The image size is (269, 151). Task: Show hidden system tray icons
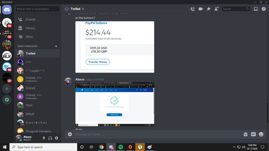[234, 147]
